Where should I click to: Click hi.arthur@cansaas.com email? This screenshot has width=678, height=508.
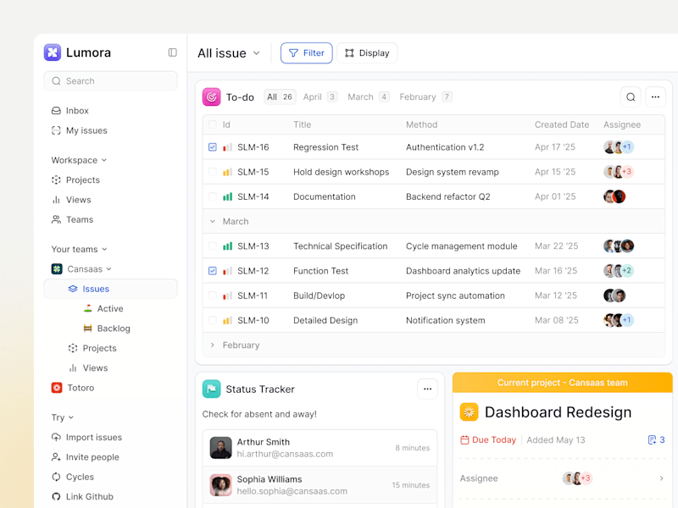click(285, 454)
